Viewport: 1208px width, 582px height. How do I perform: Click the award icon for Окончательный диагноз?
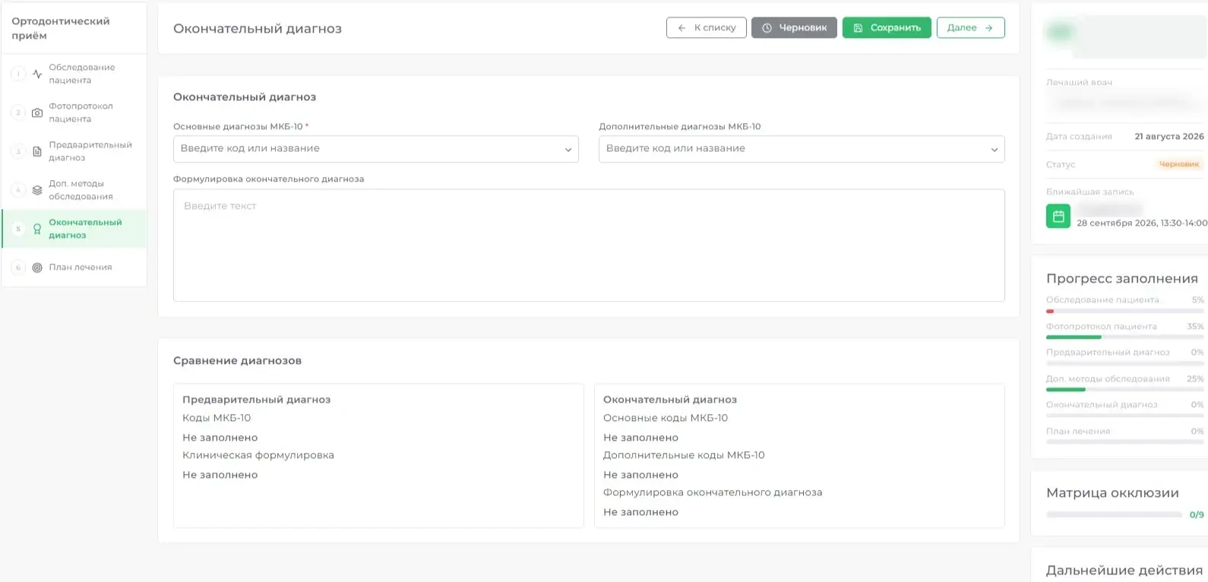(37, 229)
